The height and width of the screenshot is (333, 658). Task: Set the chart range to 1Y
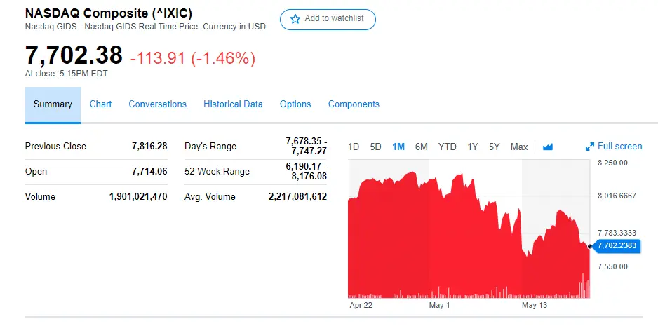473,147
